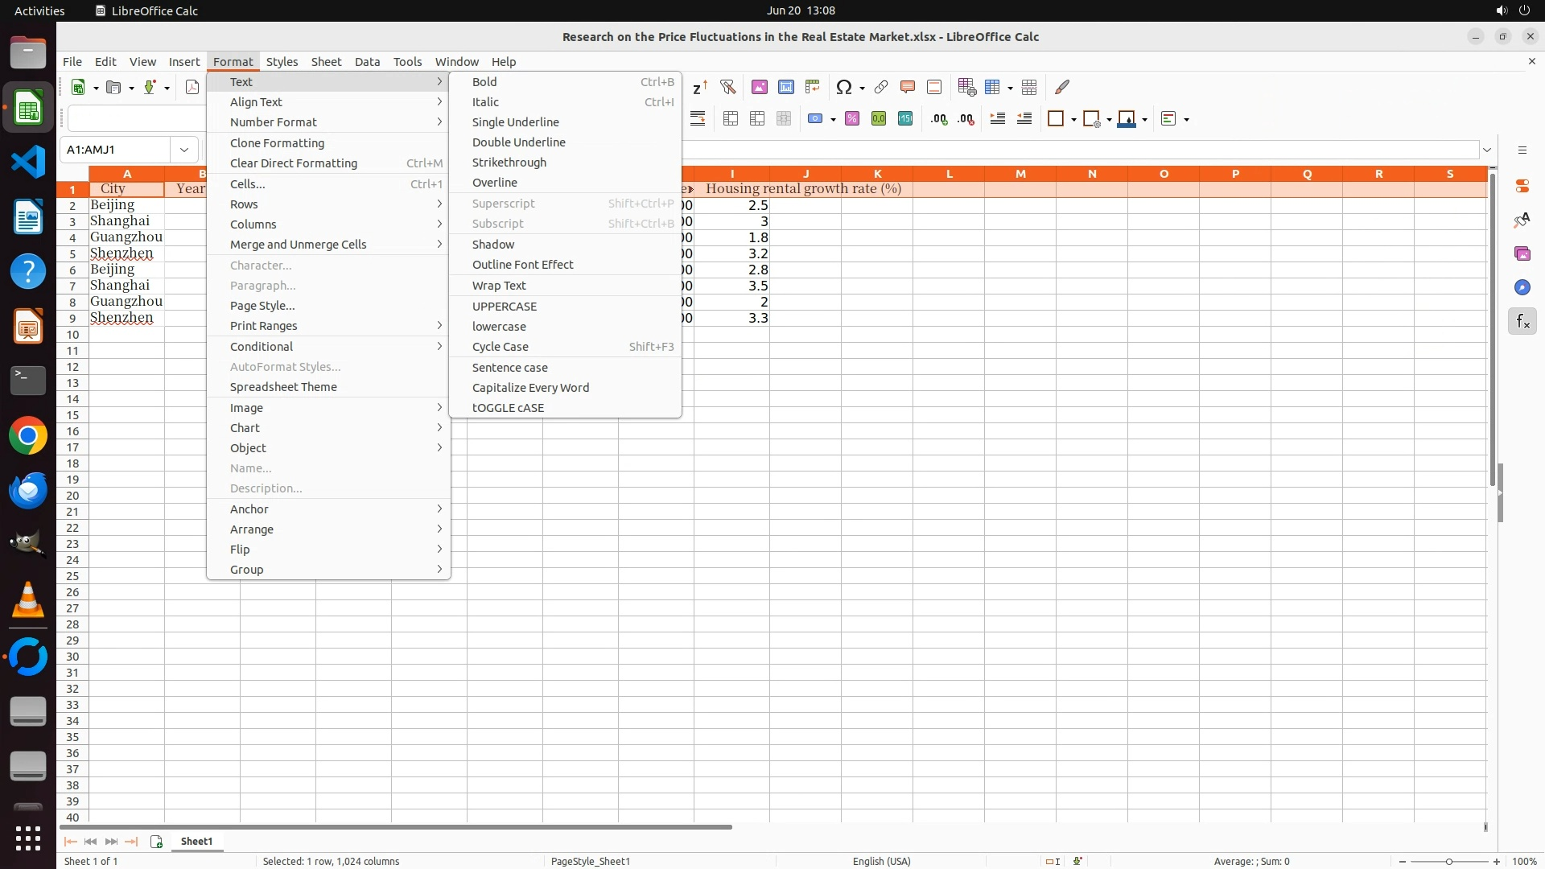
Task: Click the Increase Indent icon
Action: pos(998,119)
